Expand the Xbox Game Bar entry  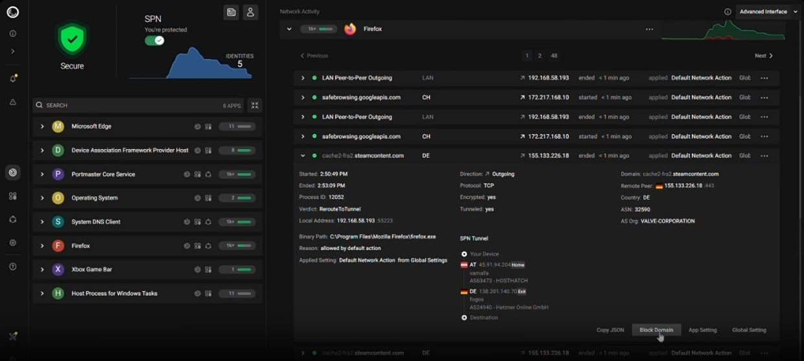pyautogui.click(x=42, y=269)
